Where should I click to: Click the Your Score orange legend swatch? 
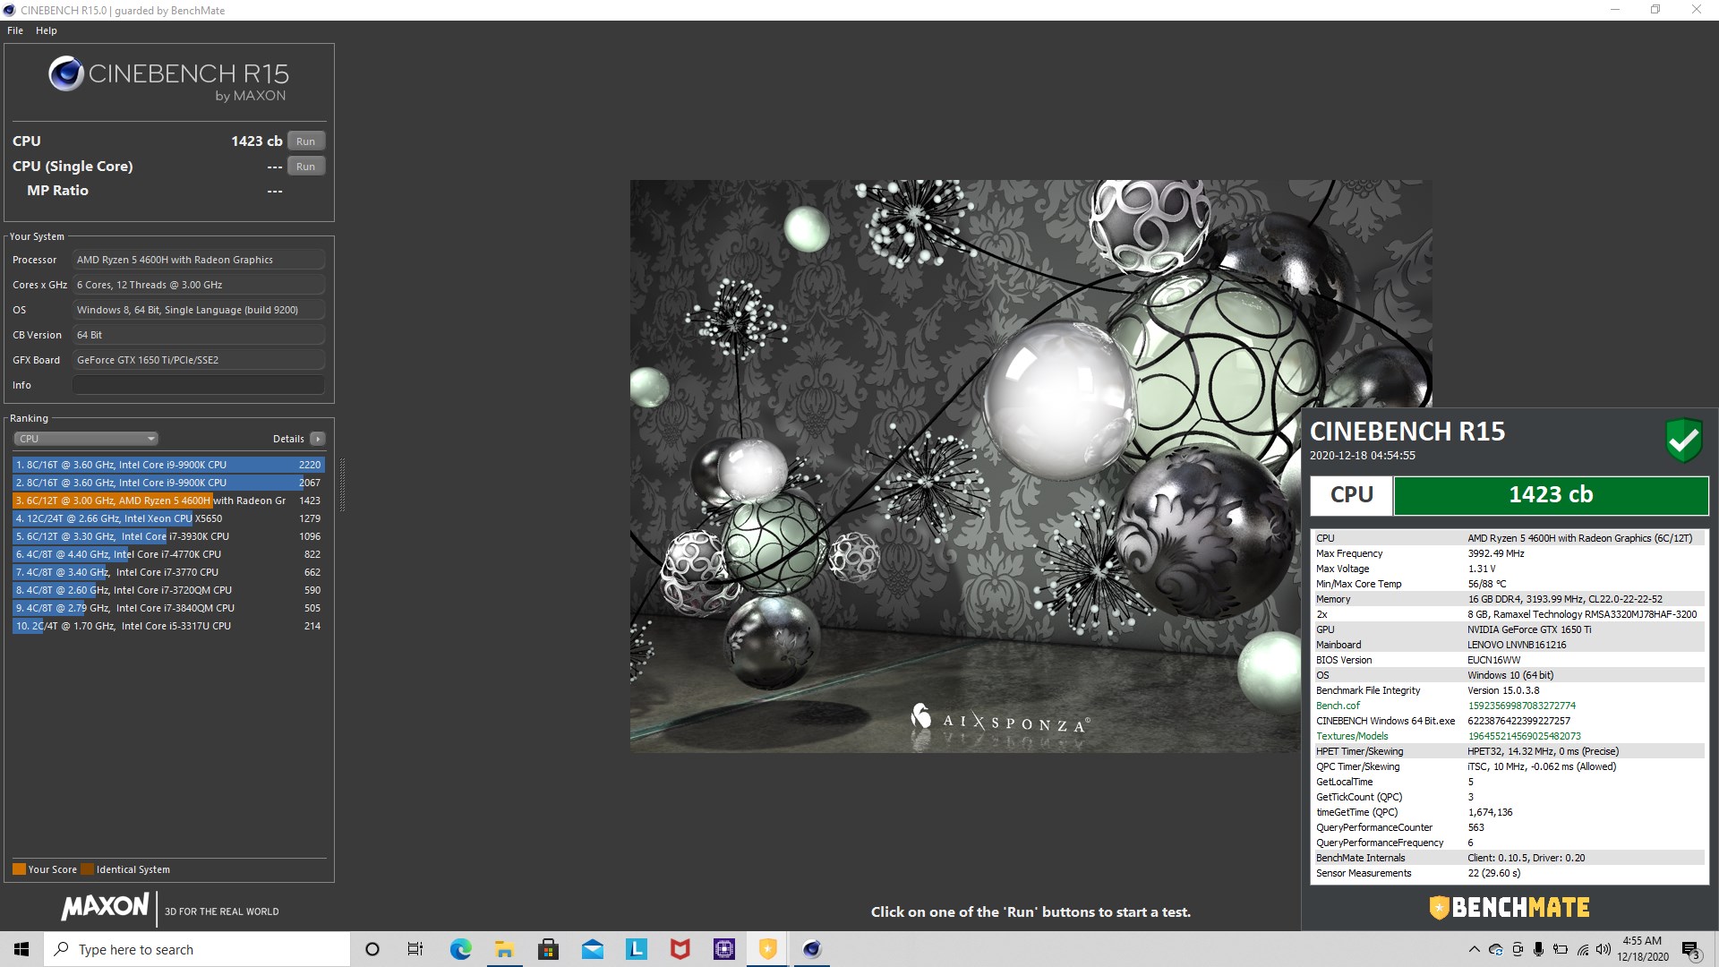19,869
